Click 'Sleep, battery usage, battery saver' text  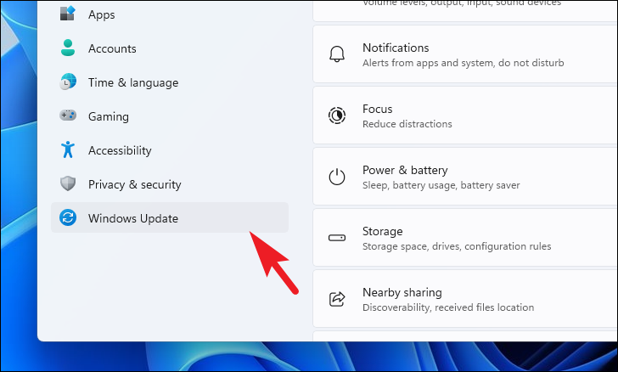point(441,185)
